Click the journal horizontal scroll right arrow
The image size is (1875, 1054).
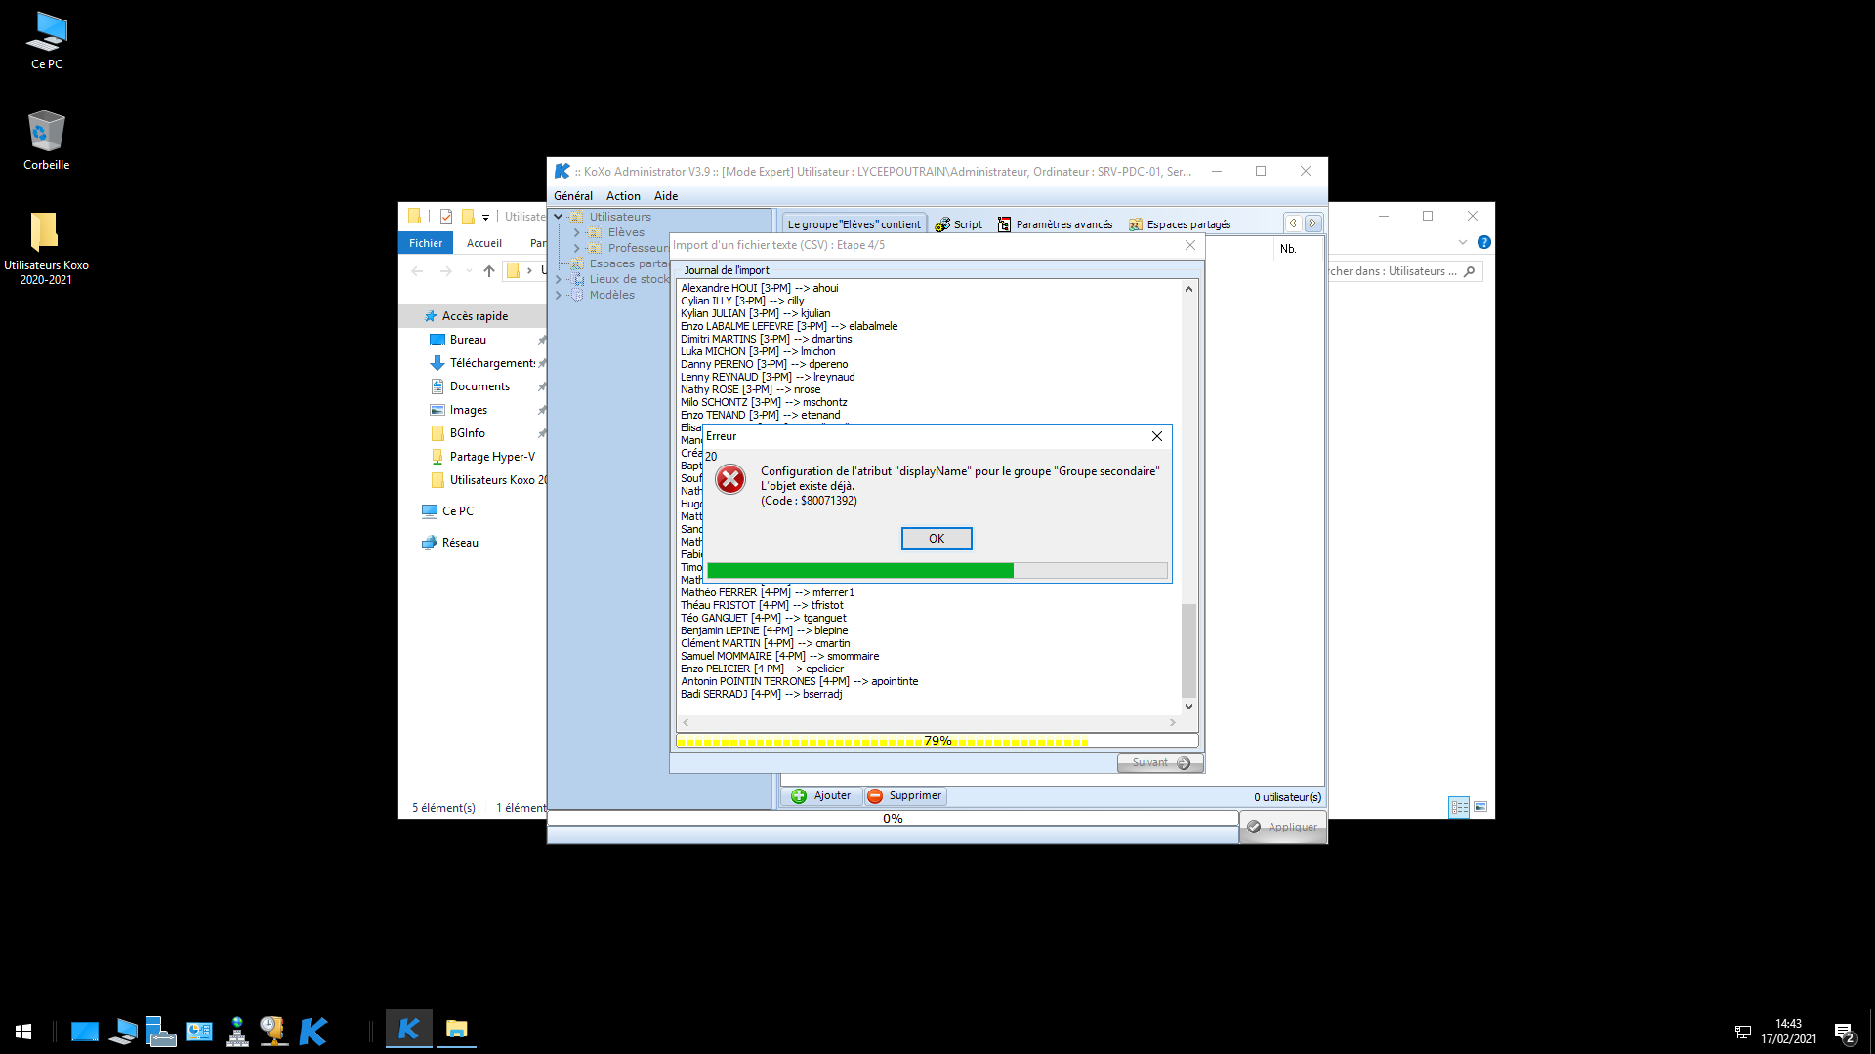pyautogui.click(x=1173, y=723)
